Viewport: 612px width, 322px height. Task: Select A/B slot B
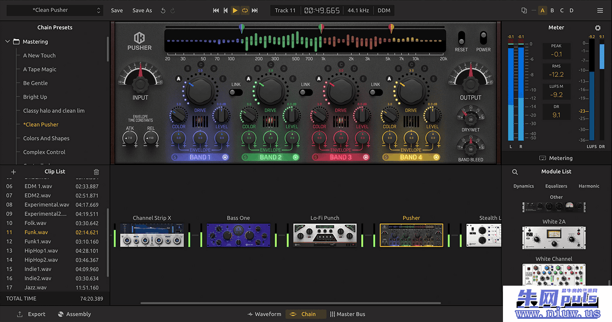[552, 10]
